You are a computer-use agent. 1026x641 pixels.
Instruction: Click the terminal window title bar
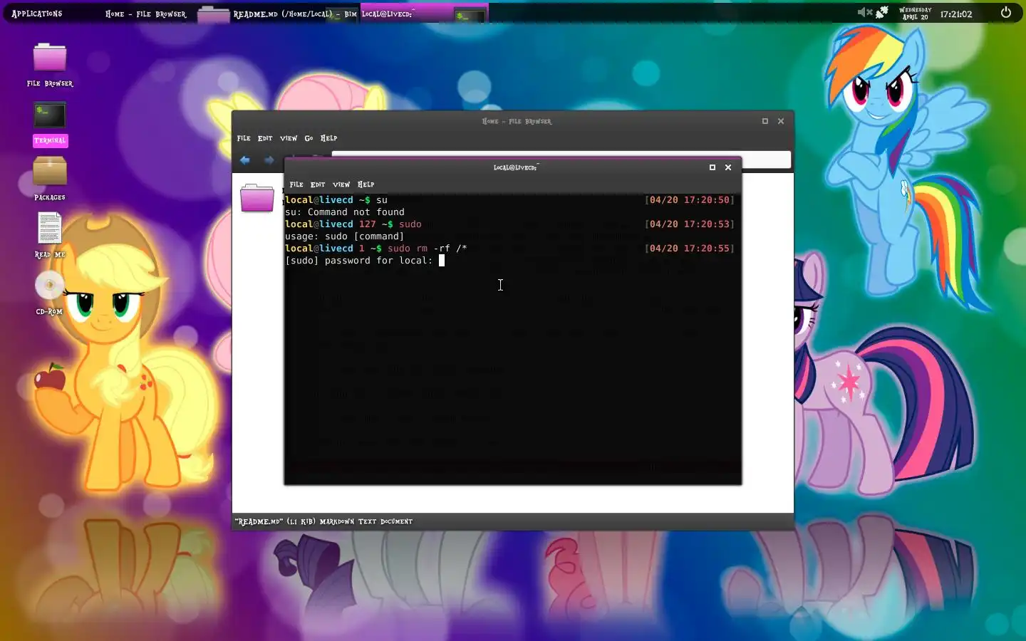coord(513,167)
